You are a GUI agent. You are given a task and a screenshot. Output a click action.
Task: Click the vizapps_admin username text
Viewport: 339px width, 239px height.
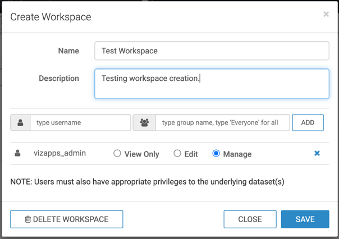(x=59, y=153)
